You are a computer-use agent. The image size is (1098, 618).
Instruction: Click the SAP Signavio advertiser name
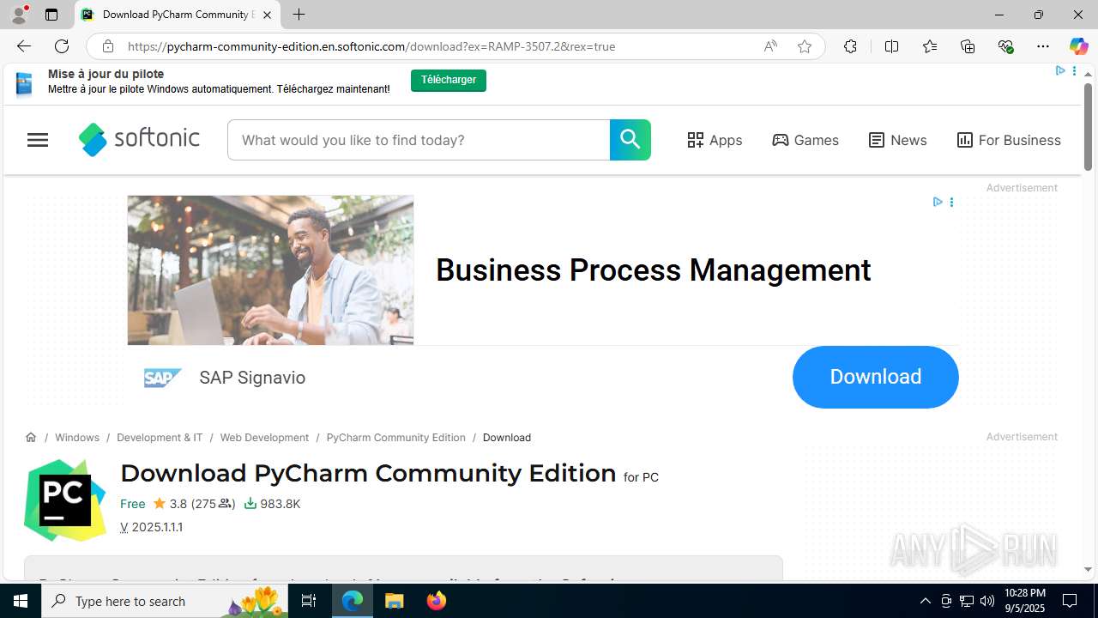coord(252,378)
